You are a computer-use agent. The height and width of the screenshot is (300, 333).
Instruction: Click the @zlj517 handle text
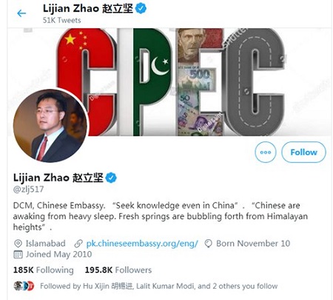pyautogui.click(x=28, y=190)
